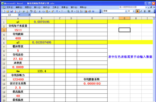This screenshot has width=156, height=102.
Task: Expand the AutoSum functions dropdown arrow
Action: coord(75,11)
